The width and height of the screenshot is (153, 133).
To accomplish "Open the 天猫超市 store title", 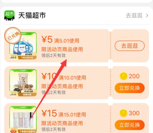I will [x=32, y=15].
